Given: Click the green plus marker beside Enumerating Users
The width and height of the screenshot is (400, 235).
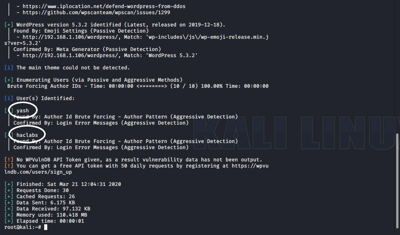Looking at the screenshot, I should 9,80.
